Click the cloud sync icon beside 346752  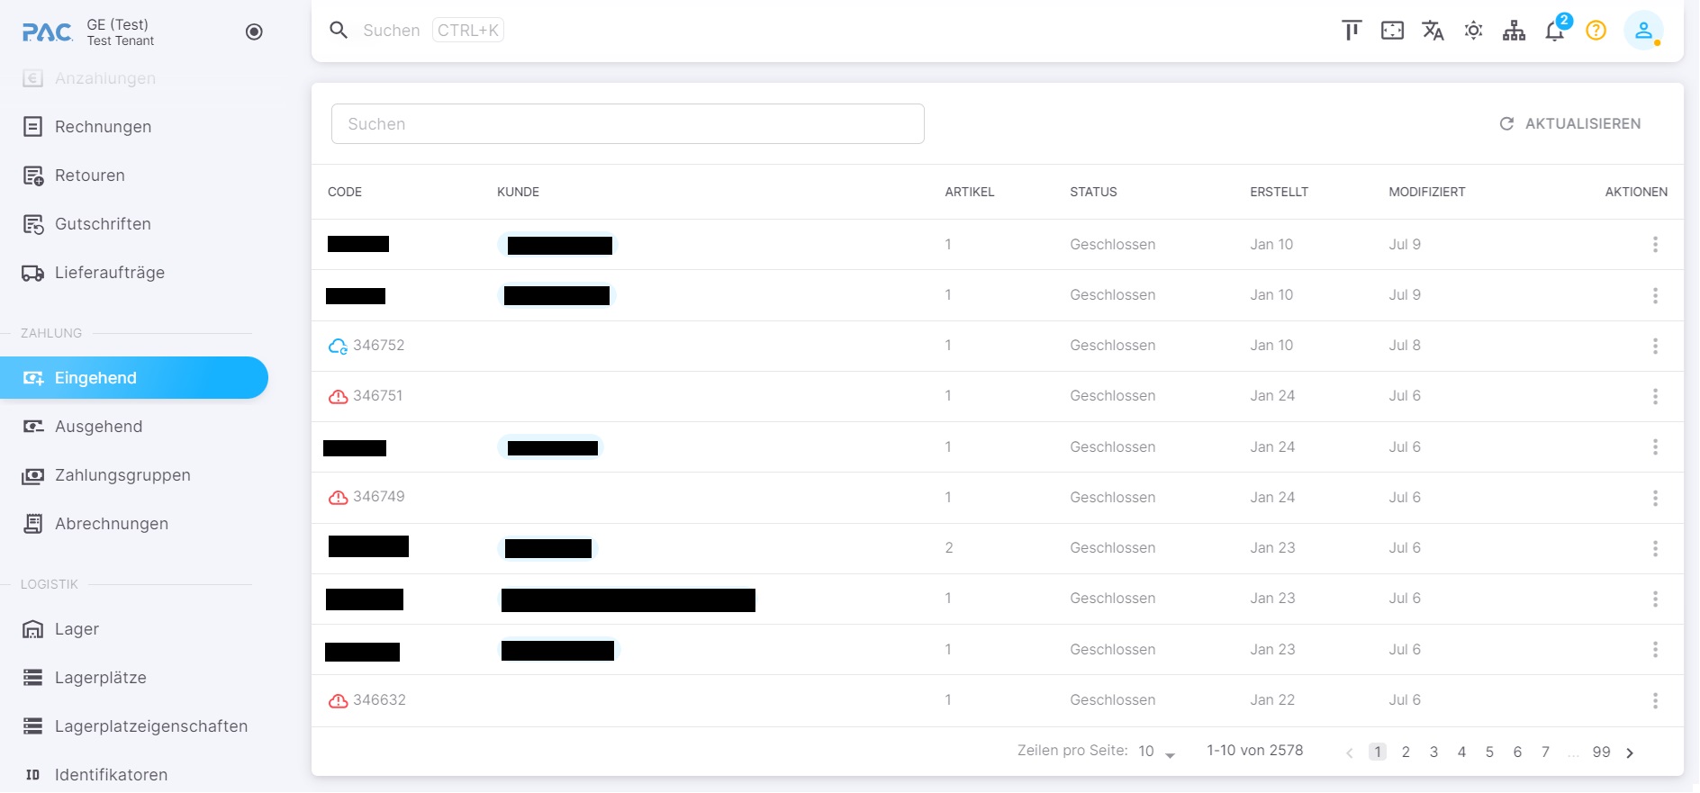(338, 346)
